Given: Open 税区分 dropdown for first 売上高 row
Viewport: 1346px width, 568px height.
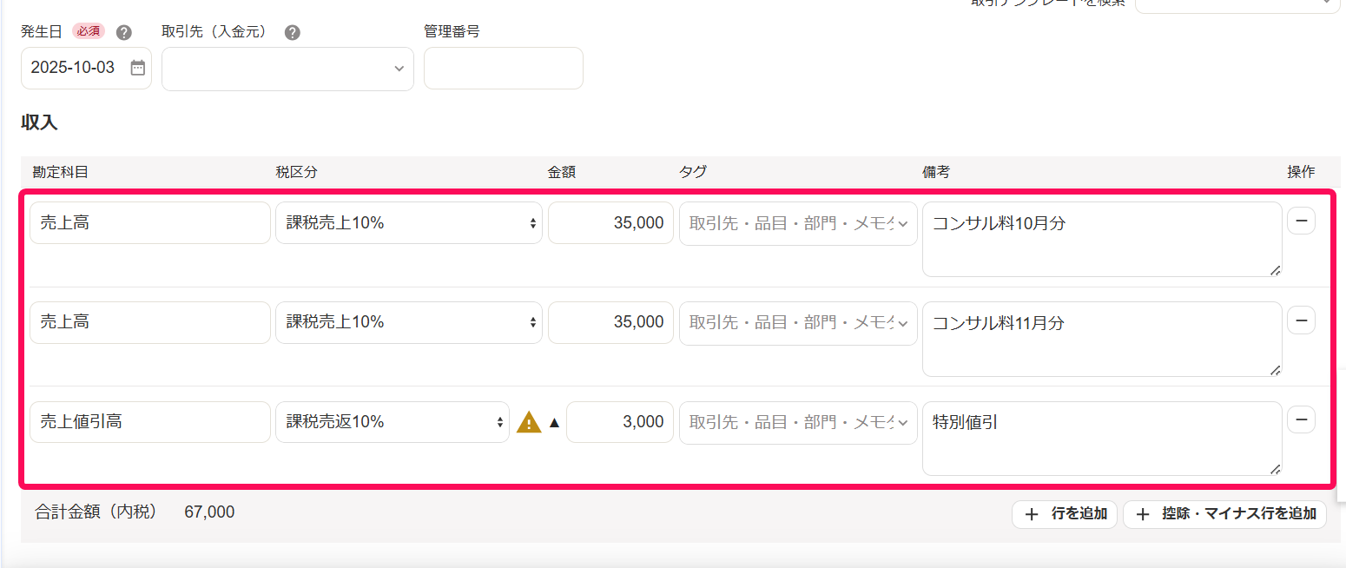Looking at the screenshot, I should pyautogui.click(x=409, y=223).
